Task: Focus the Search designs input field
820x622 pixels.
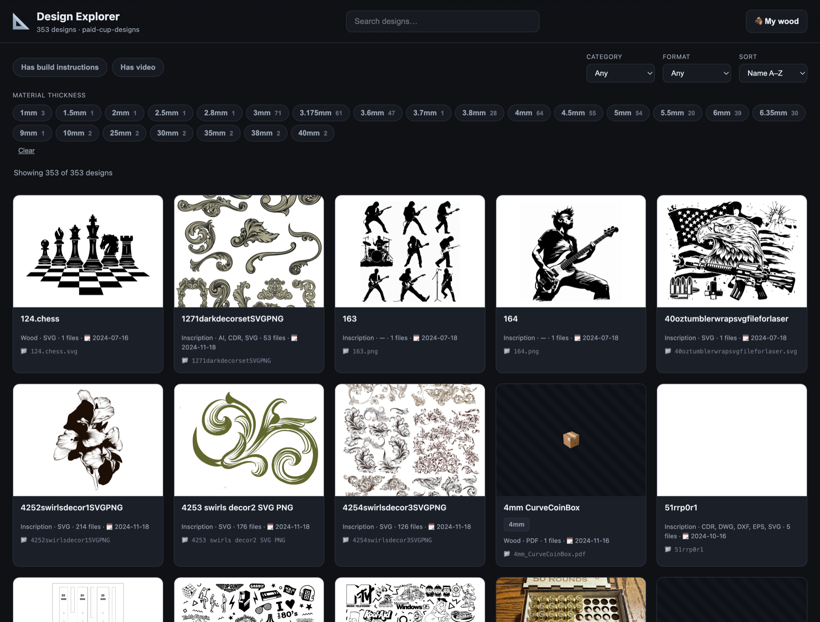Action: [x=442, y=21]
